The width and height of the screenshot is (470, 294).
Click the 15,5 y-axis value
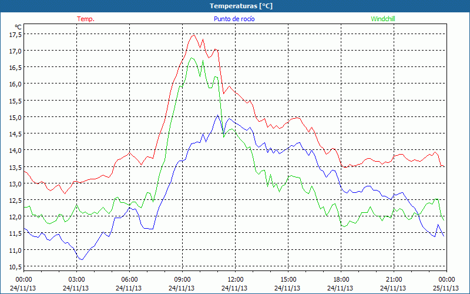click(16, 101)
